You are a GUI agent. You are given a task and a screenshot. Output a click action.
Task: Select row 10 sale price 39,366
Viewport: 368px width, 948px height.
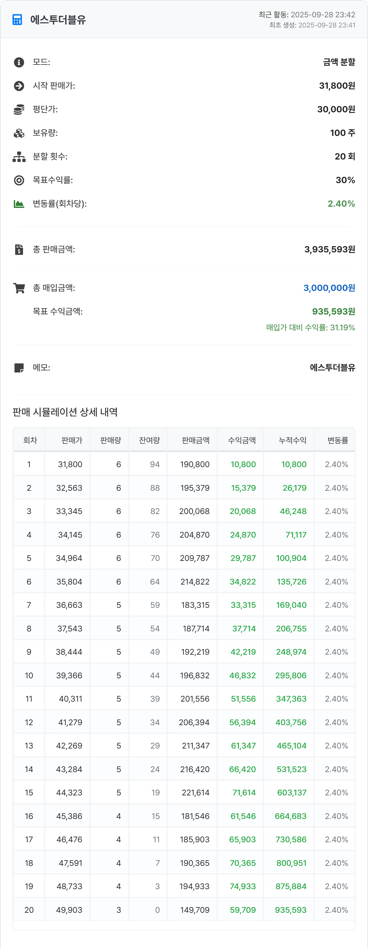pyautogui.click(x=69, y=675)
